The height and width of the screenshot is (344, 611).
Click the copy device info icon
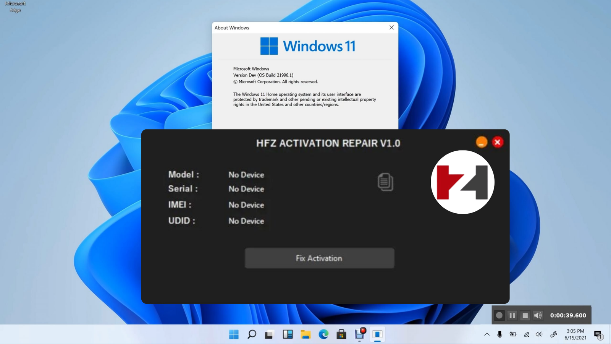pos(385,182)
